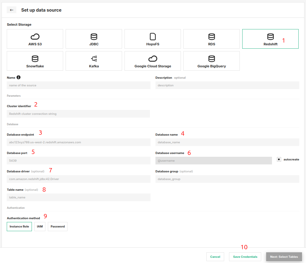Click into the Database port field
Image resolution: width=306 pixels, height=263 pixels.
pyautogui.click(x=78, y=161)
